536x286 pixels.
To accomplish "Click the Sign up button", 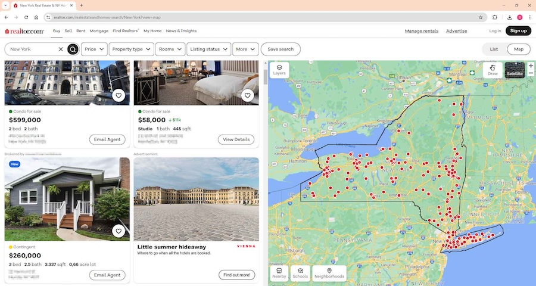I will pyautogui.click(x=518, y=31).
